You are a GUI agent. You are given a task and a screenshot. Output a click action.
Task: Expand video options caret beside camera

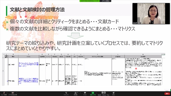pyautogui.click(x=17, y=93)
